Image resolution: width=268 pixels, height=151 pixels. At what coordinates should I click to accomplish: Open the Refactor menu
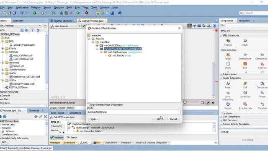[x=36, y=8]
